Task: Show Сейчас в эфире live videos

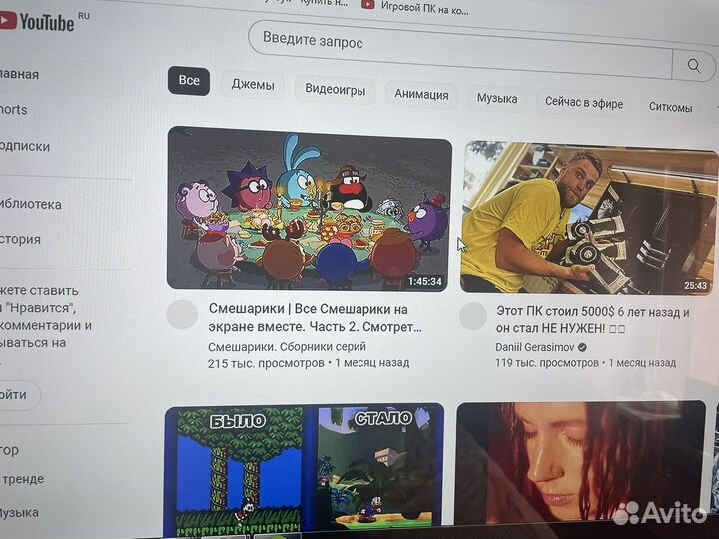Action: [584, 103]
